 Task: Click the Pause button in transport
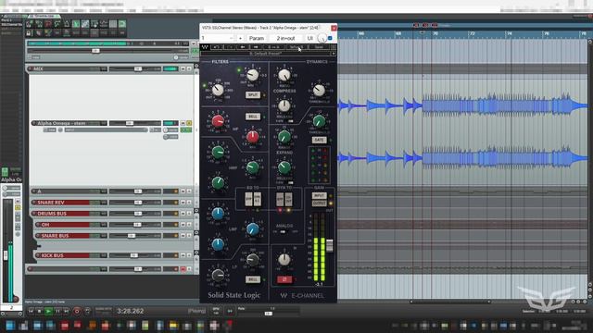(57, 311)
